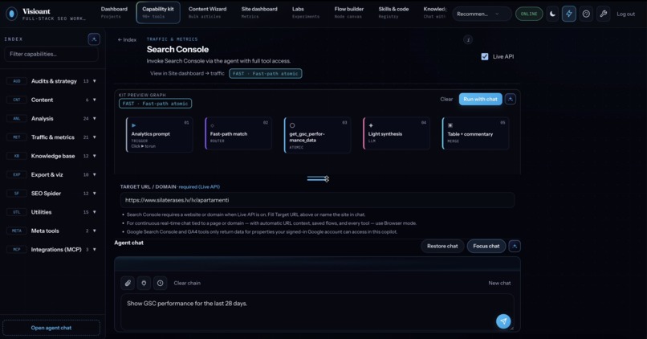Collapse Traffic & metrics category arrow
The image size is (647, 339).
pos(95,137)
